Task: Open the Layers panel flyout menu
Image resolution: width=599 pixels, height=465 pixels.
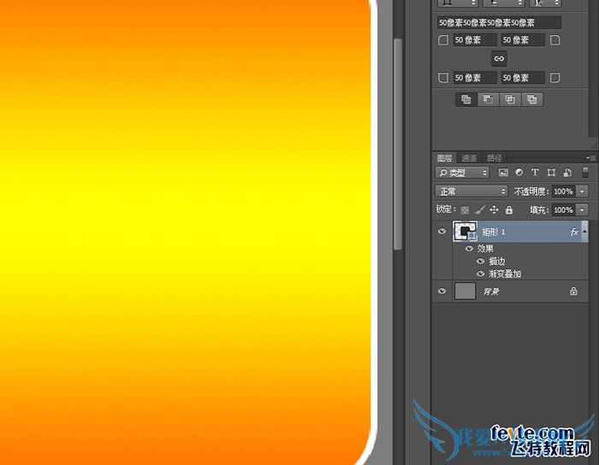Action: tap(590, 157)
